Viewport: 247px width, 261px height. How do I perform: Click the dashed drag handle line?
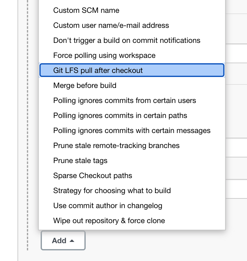pos(28,125)
